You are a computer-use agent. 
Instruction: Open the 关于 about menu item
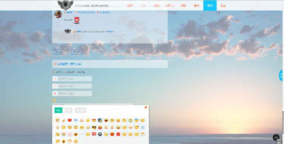click(143, 6)
